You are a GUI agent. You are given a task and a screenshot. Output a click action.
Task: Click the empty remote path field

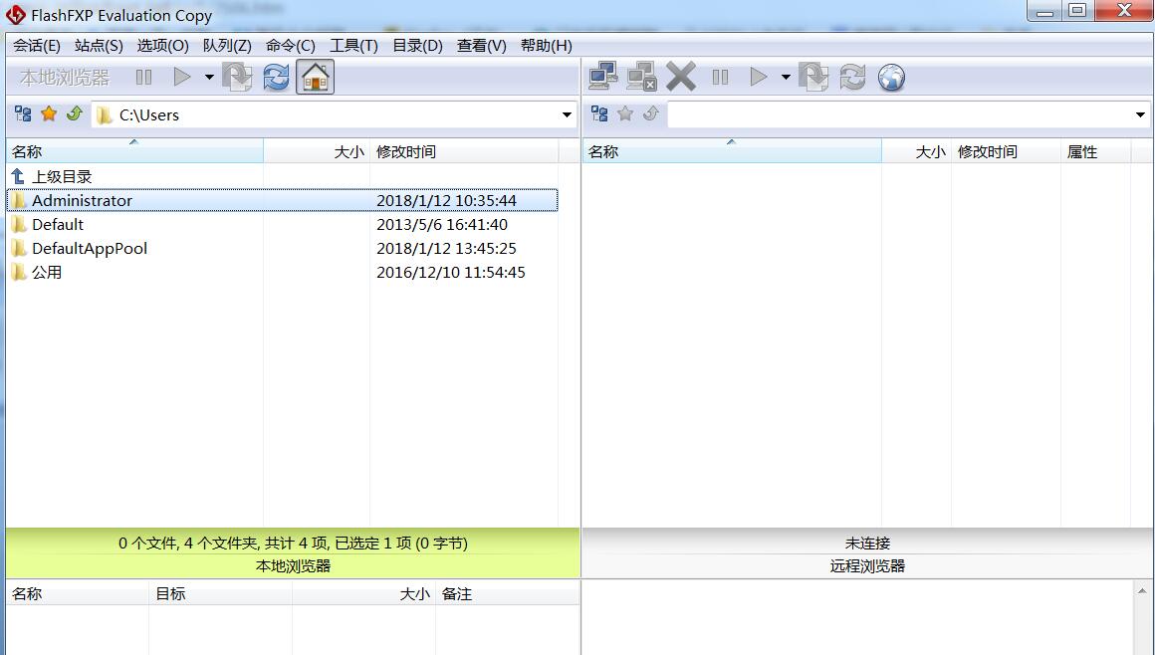(909, 114)
